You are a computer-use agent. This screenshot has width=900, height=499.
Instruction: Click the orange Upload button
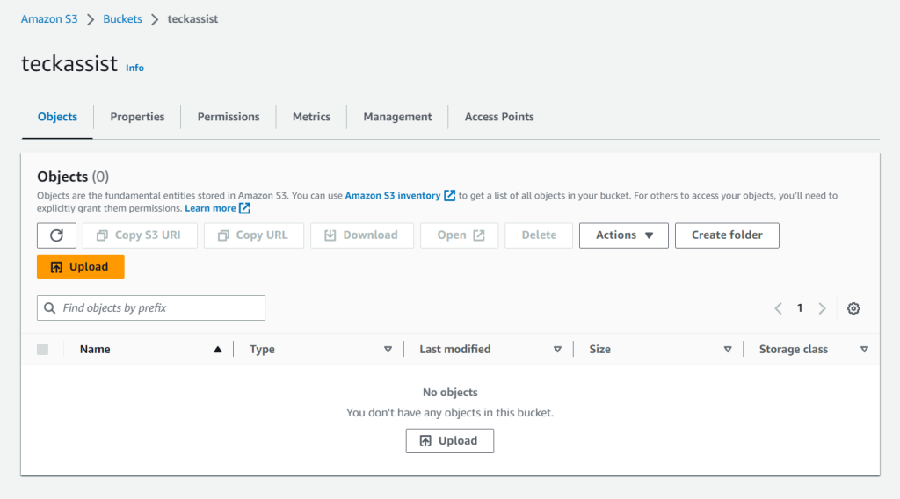(x=81, y=267)
